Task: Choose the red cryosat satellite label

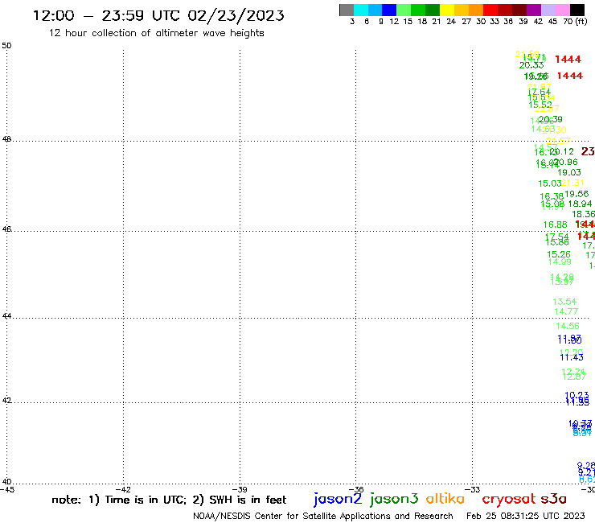Action: 508,500
